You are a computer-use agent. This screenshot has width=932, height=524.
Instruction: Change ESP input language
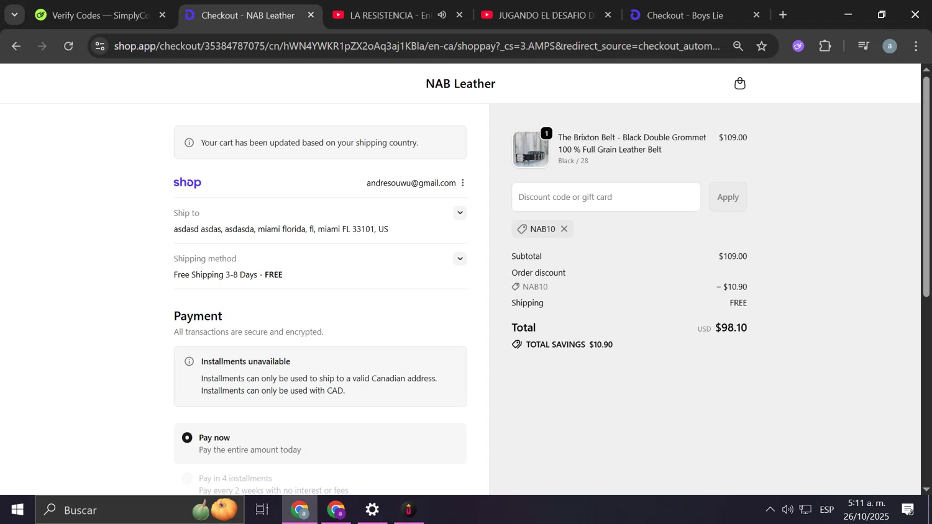coord(827,510)
